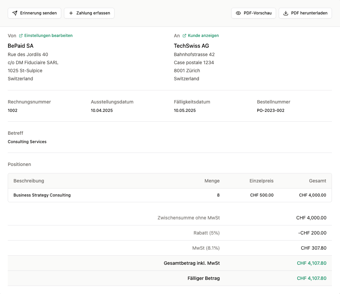Click VAT amount CHF 307.80
The height and width of the screenshot is (294, 340).
click(313, 248)
